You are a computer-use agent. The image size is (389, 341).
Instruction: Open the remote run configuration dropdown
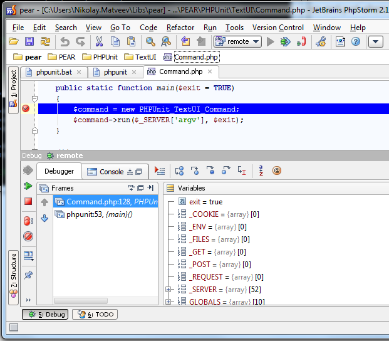point(237,41)
